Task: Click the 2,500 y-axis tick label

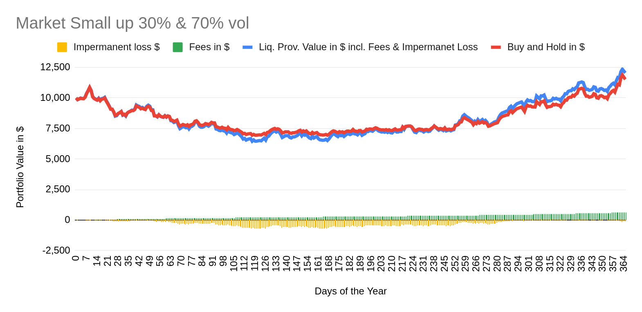Action: pos(58,189)
